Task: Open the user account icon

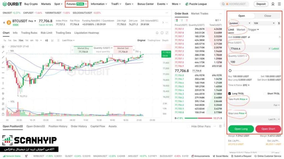Action: pos(273,4)
